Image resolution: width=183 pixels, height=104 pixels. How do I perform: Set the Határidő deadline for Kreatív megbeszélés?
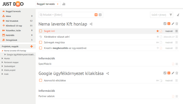(169, 48)
